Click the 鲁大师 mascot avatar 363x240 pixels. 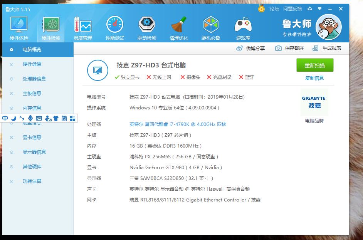328,27
